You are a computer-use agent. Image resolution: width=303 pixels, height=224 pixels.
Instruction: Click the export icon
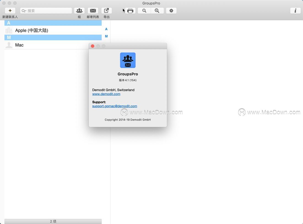click(x=107, y=11)
